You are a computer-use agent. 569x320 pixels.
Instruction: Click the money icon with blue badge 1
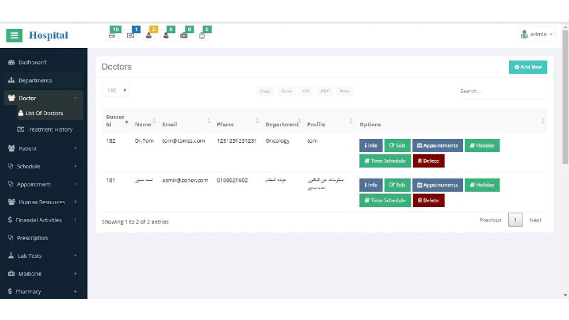tap(130, 35)
